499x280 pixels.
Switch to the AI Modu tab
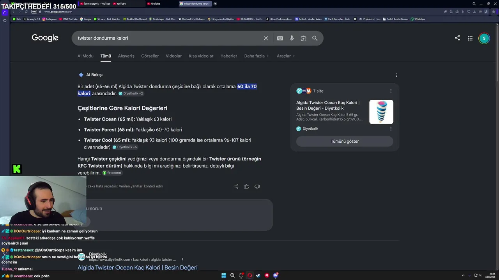click(x=85, y=56)
